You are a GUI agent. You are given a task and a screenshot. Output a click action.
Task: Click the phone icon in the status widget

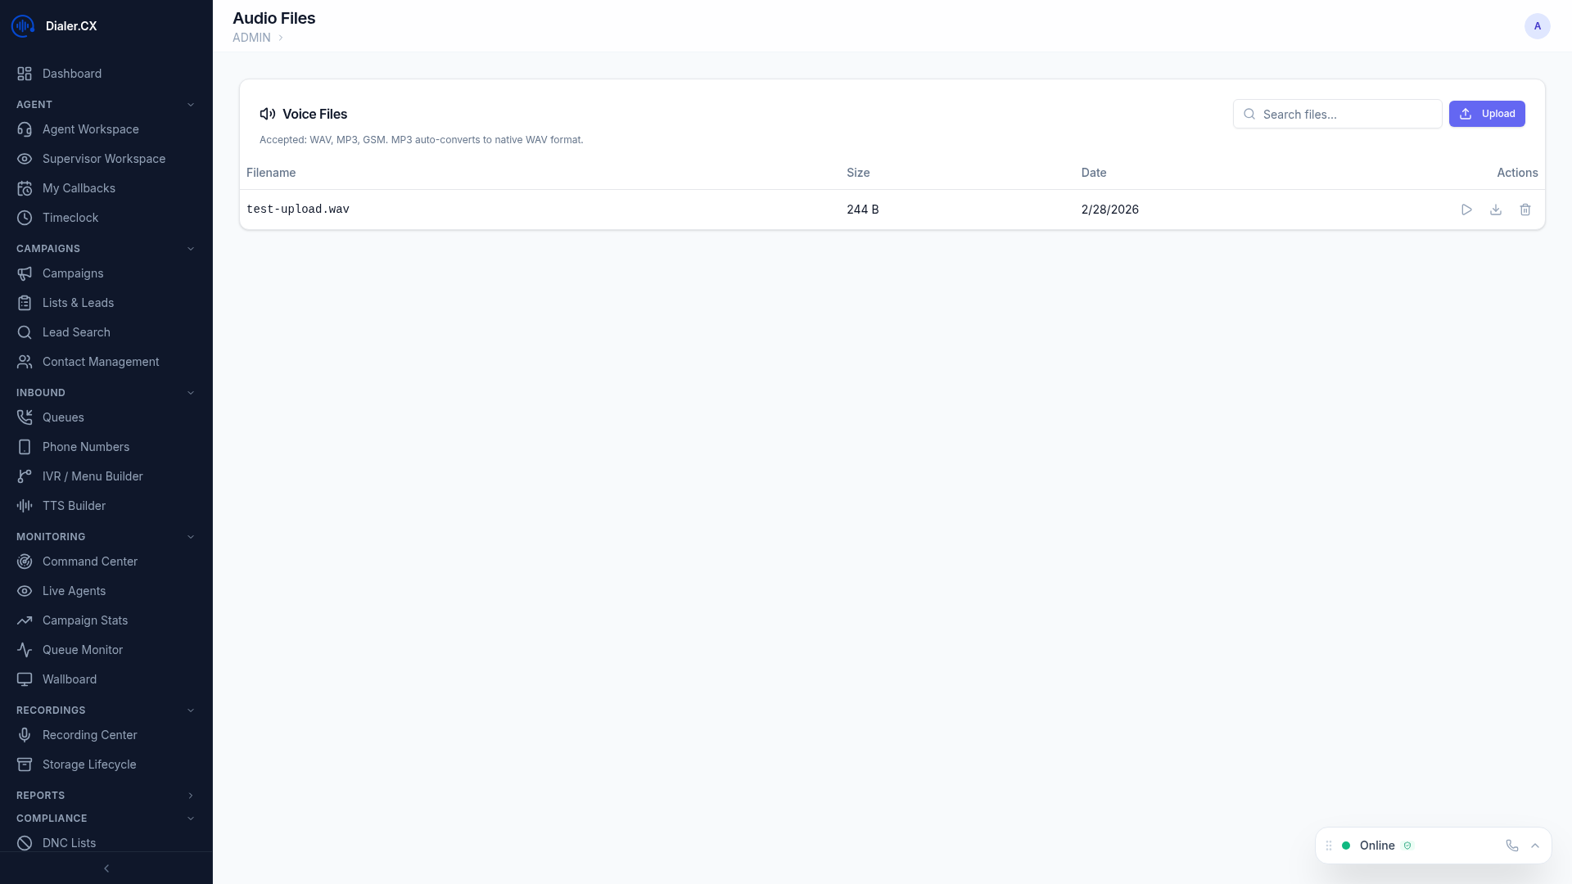coord(1511,846)
